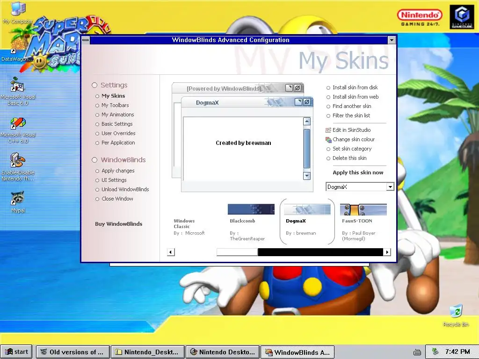The image size is (479, 359).
Task: Click skin list scrollbar thumb
Action: tap(237, 252)
